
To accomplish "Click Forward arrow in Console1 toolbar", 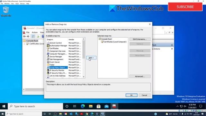I will [28, 36].
